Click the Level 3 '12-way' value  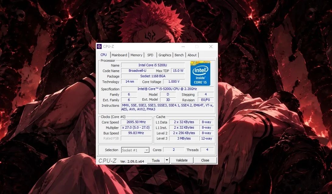206,138
